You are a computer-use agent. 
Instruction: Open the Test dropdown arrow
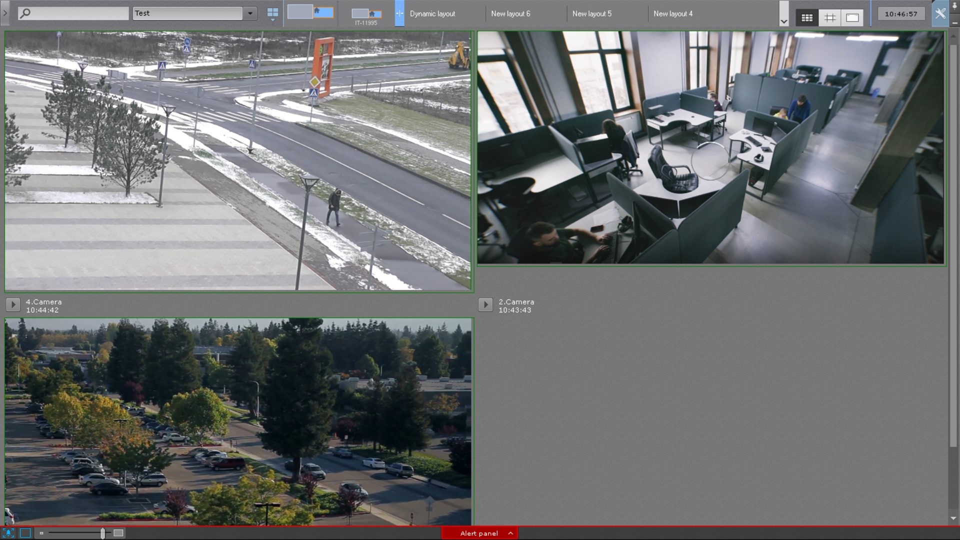[250, 13]
